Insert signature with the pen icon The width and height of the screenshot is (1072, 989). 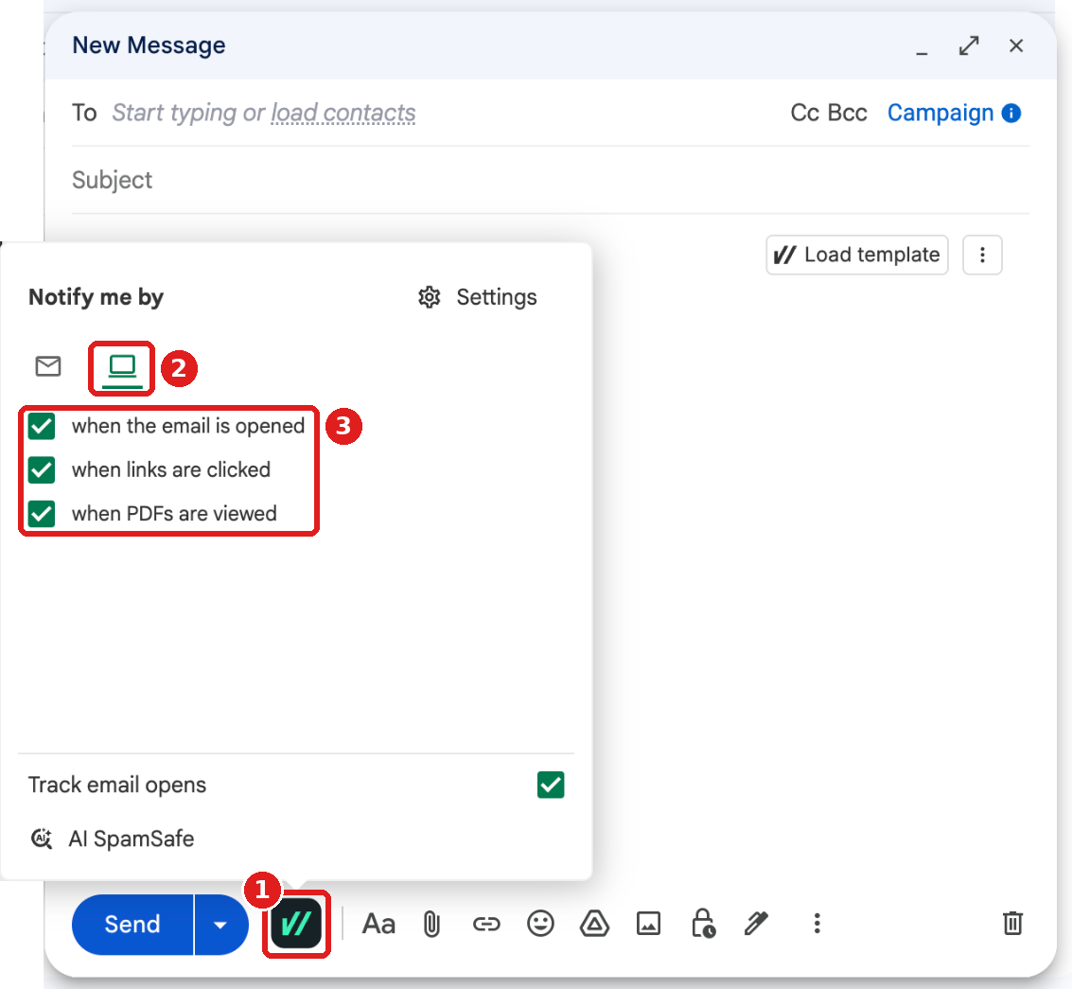tap(756, 924)
